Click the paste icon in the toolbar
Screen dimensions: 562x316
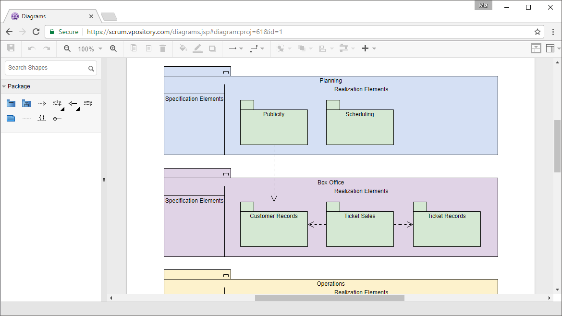click(x=148, y=48)
